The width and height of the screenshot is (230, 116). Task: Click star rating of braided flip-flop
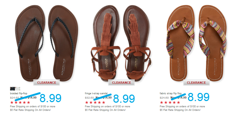[x=20, y=102]
